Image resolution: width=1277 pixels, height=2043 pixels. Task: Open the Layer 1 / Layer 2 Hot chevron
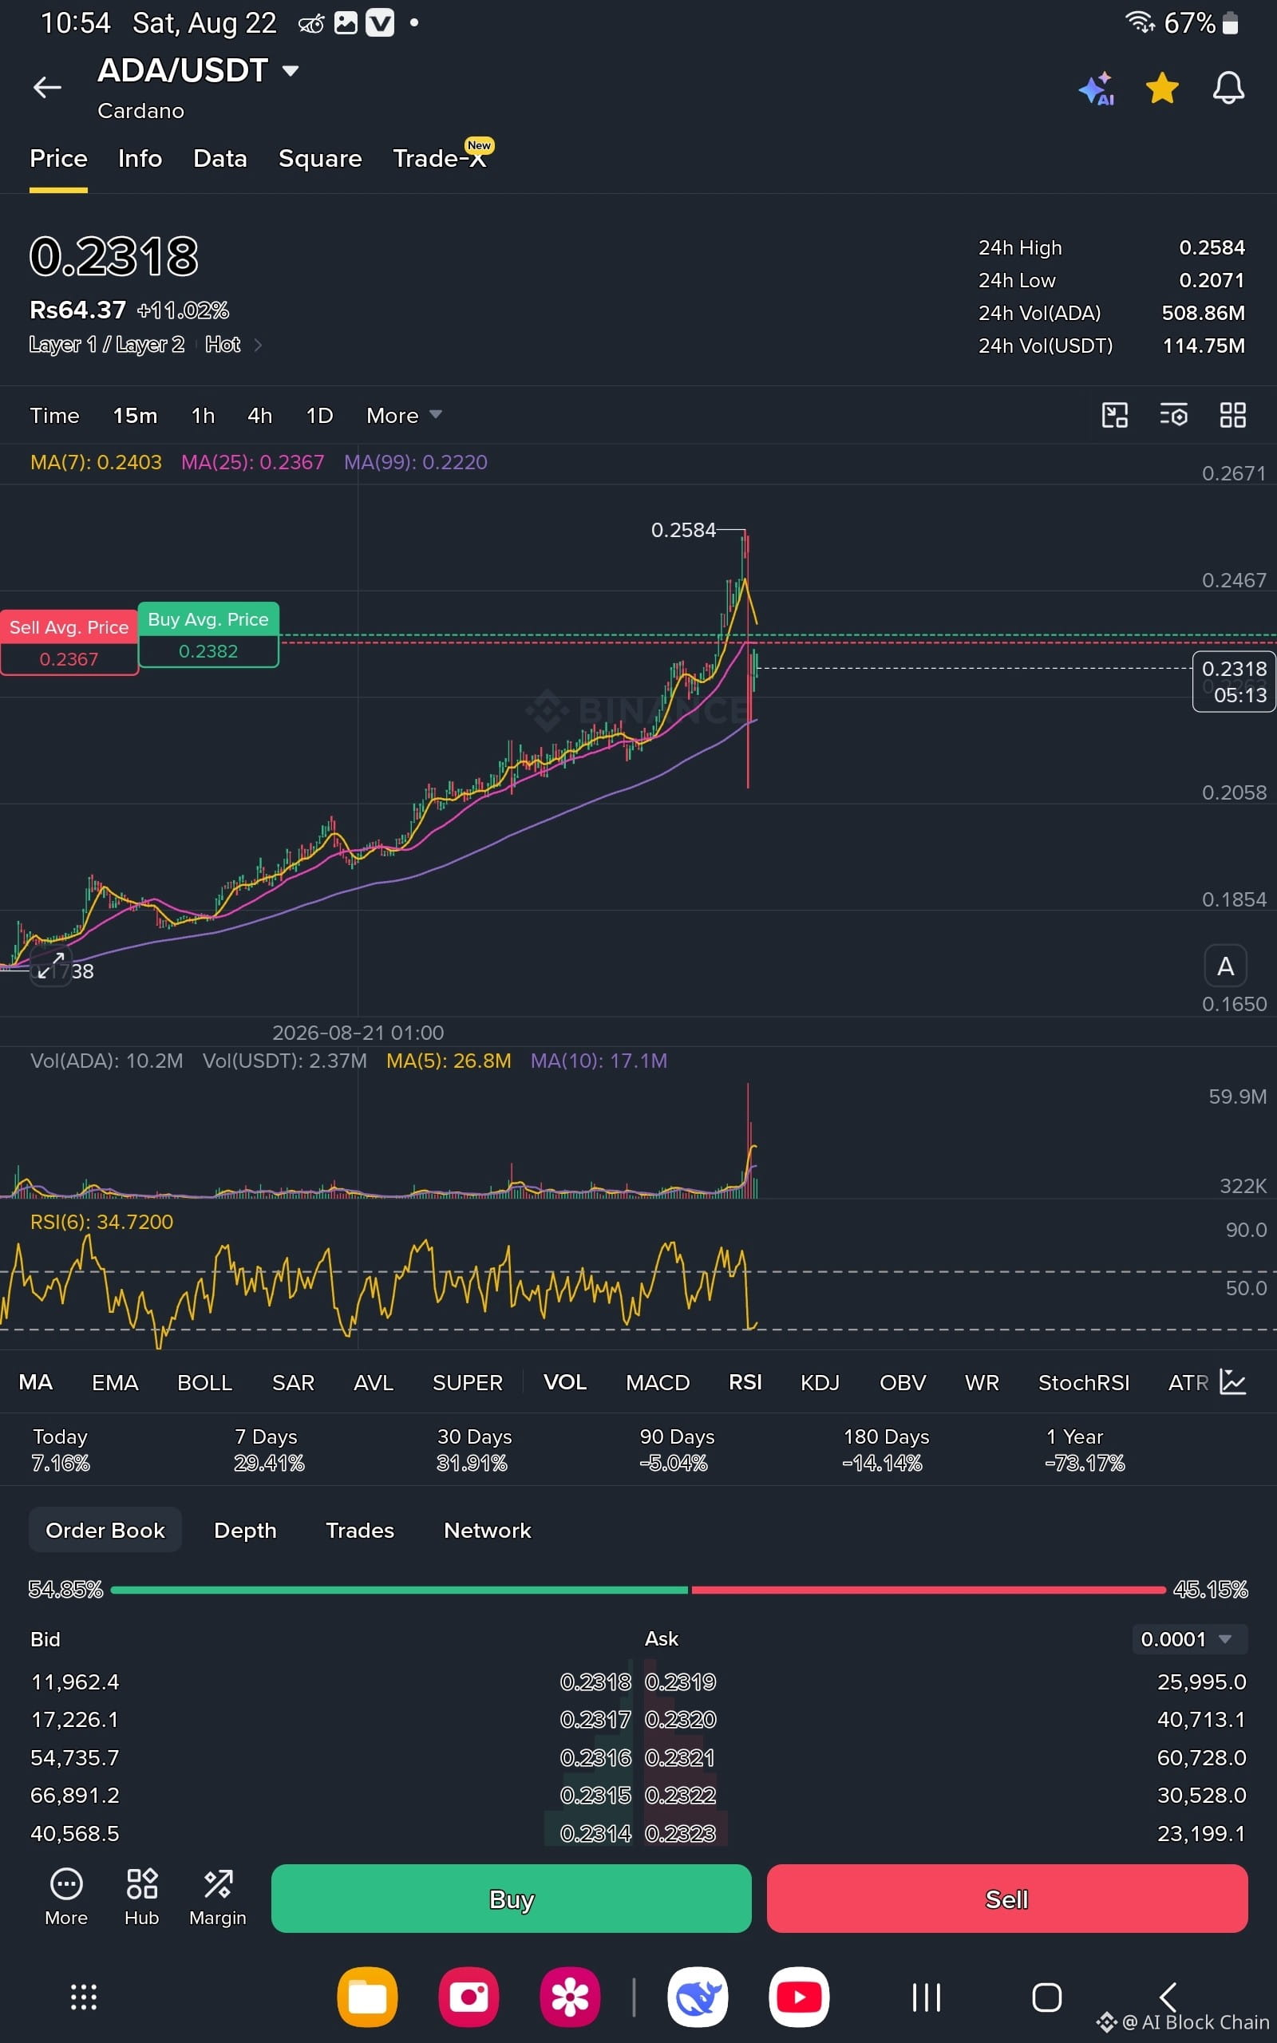tap(259, 345)
